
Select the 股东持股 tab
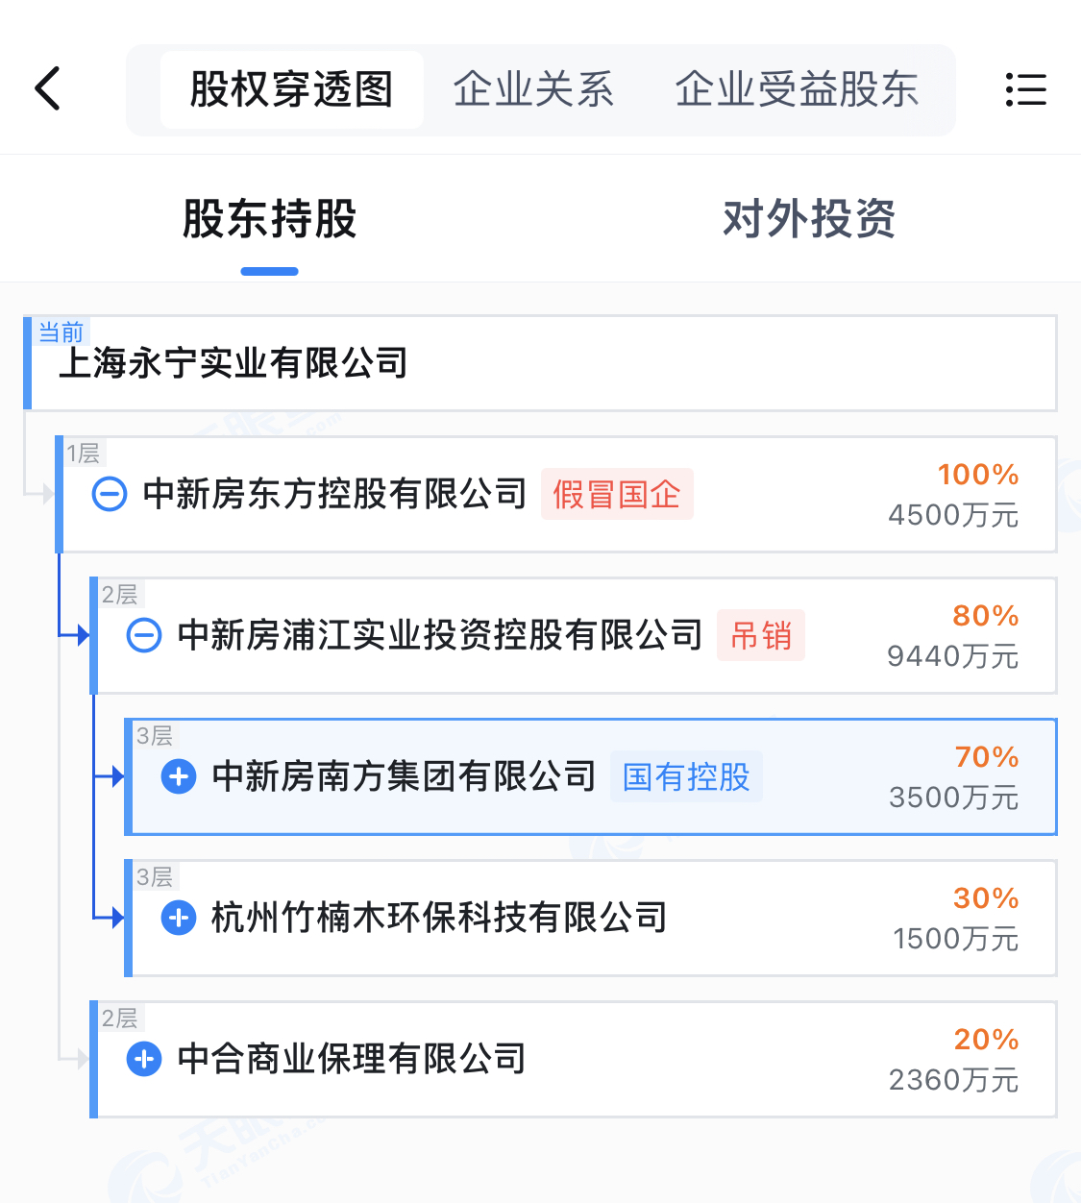[x=269, y=219]
